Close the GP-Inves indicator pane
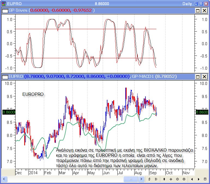Screen dimensions: 210x184 click(204, 10)
